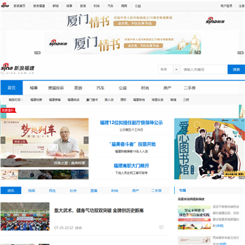Open 理财 in the 精品栏目 row
Viewport: 245px width, 245px height.
pos(123,99)
